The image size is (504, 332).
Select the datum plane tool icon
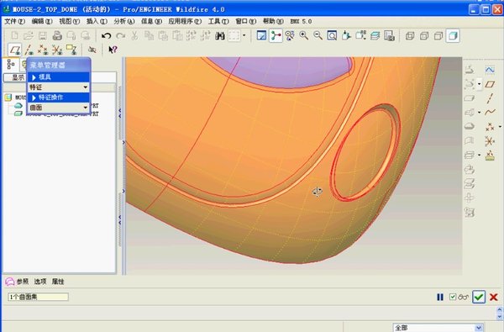[x=15, y=50]
